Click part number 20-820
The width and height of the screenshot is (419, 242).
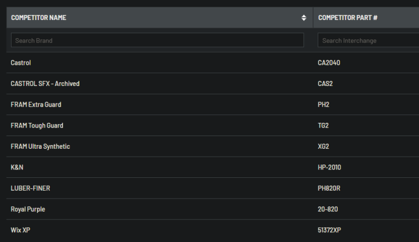click(x=328, y=209)
